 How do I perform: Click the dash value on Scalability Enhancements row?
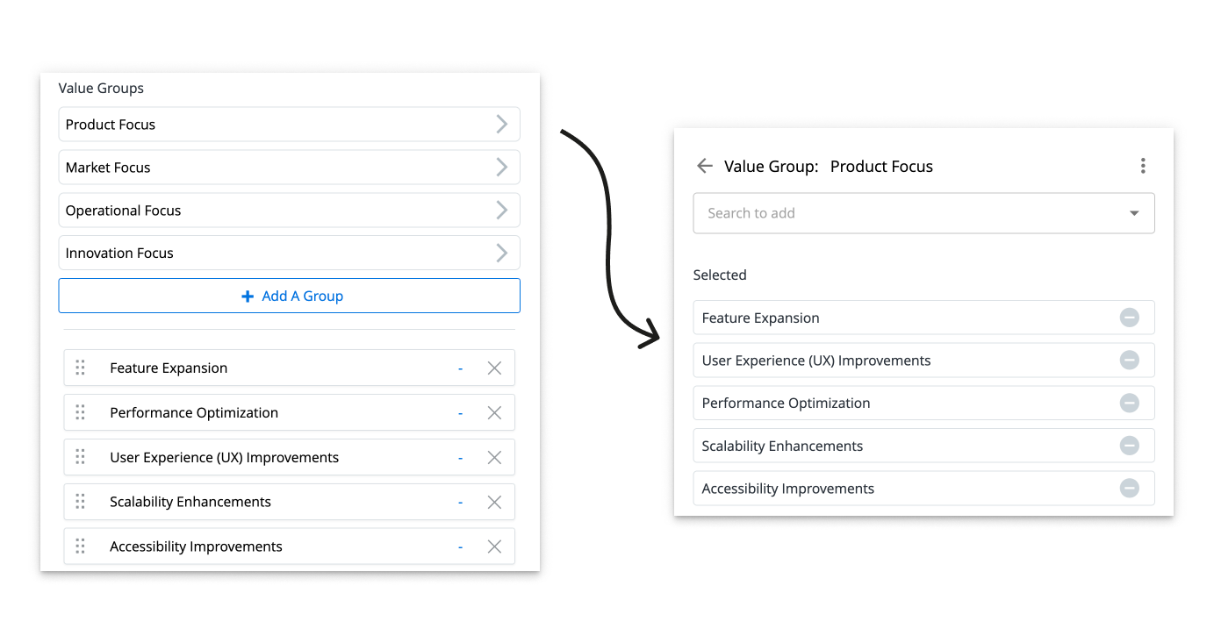click(x=460, y=503)
